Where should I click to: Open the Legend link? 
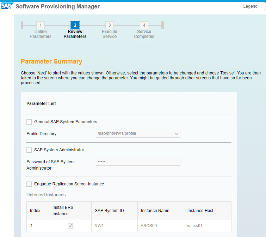pos(250,6)
